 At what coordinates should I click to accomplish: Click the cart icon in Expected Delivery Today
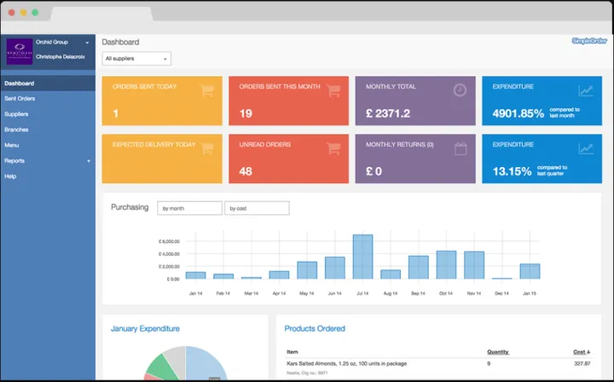click(x=206, y=148)
